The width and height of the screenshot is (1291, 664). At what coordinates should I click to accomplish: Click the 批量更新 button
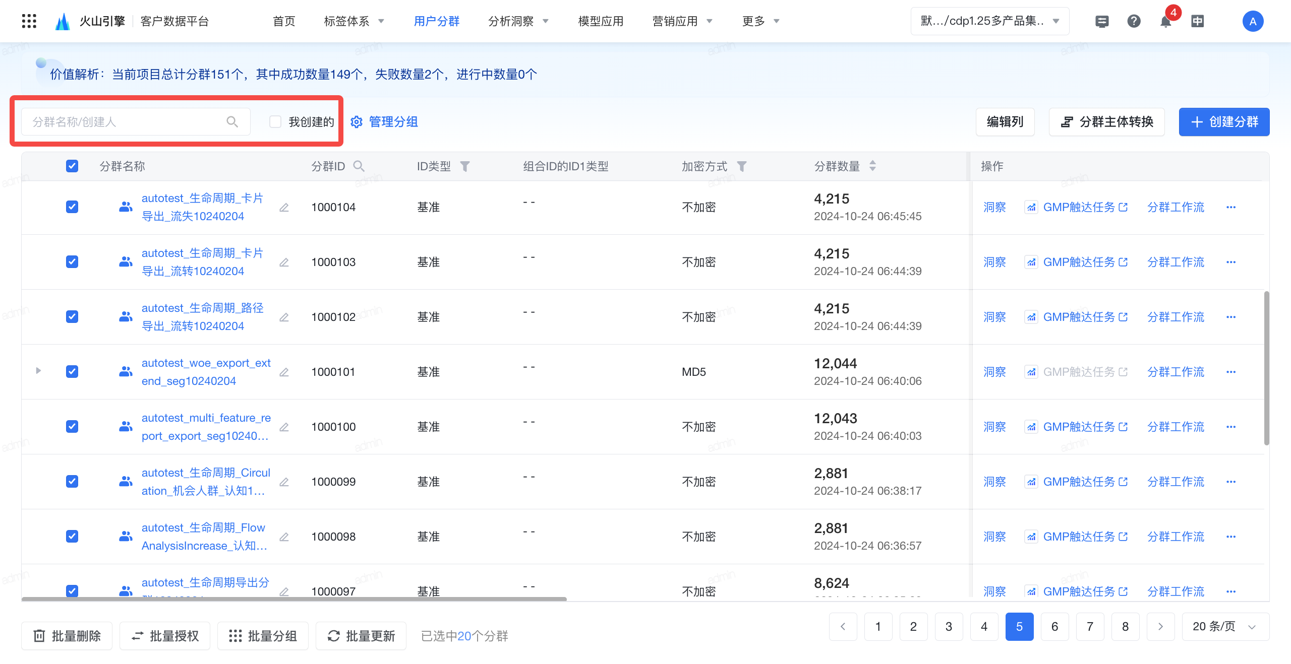pyautogui.click(x=361, y=636)
